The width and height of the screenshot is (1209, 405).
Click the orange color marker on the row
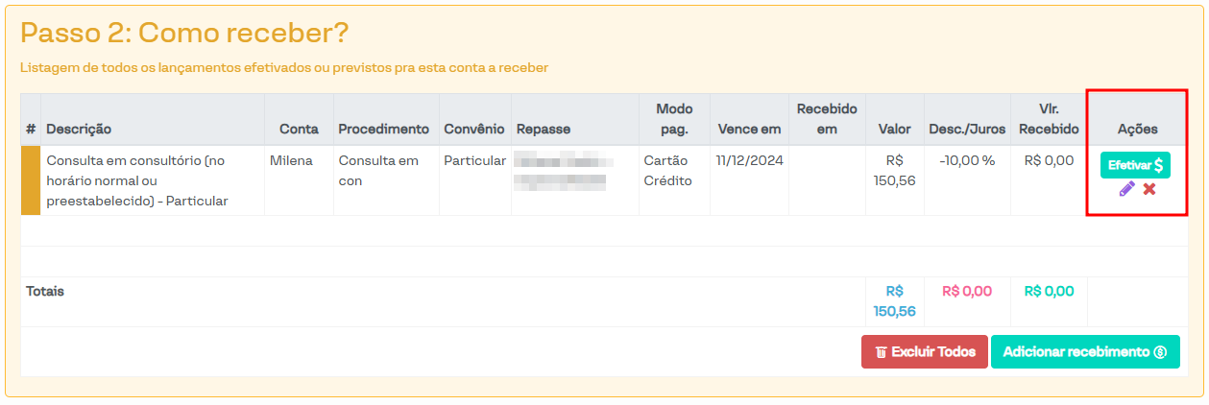click(31, 180)
